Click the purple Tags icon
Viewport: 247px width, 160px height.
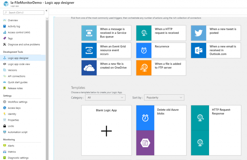(x=5, y=38)
